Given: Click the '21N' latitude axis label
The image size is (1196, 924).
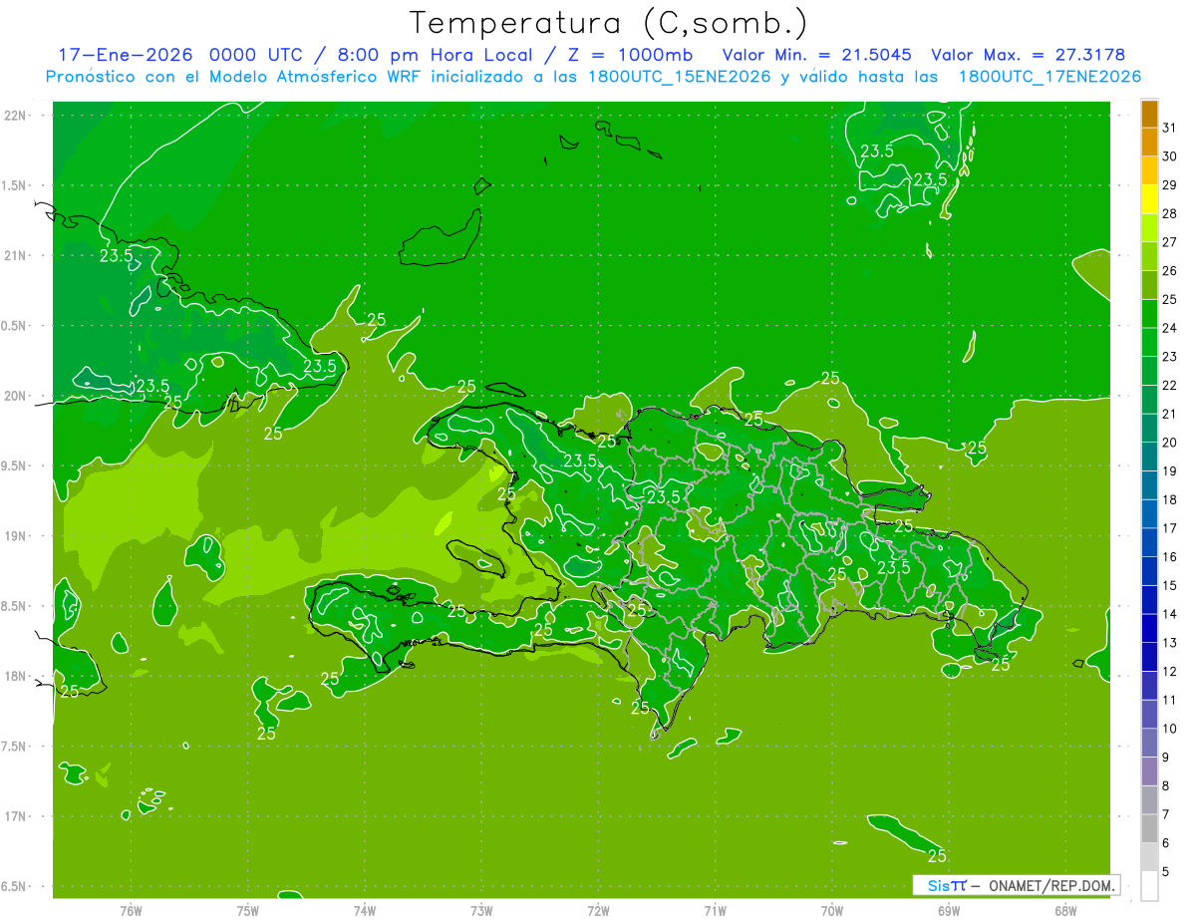Looking at the screenshot, I should 15,256.
